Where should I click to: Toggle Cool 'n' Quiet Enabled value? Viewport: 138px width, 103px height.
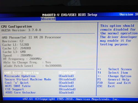coord(66,83)
